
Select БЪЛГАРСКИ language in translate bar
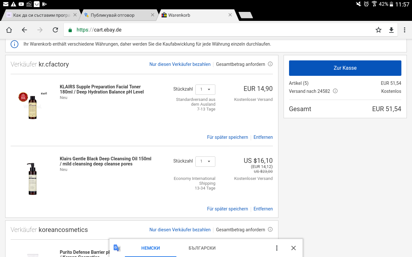(x=202, y=248)
